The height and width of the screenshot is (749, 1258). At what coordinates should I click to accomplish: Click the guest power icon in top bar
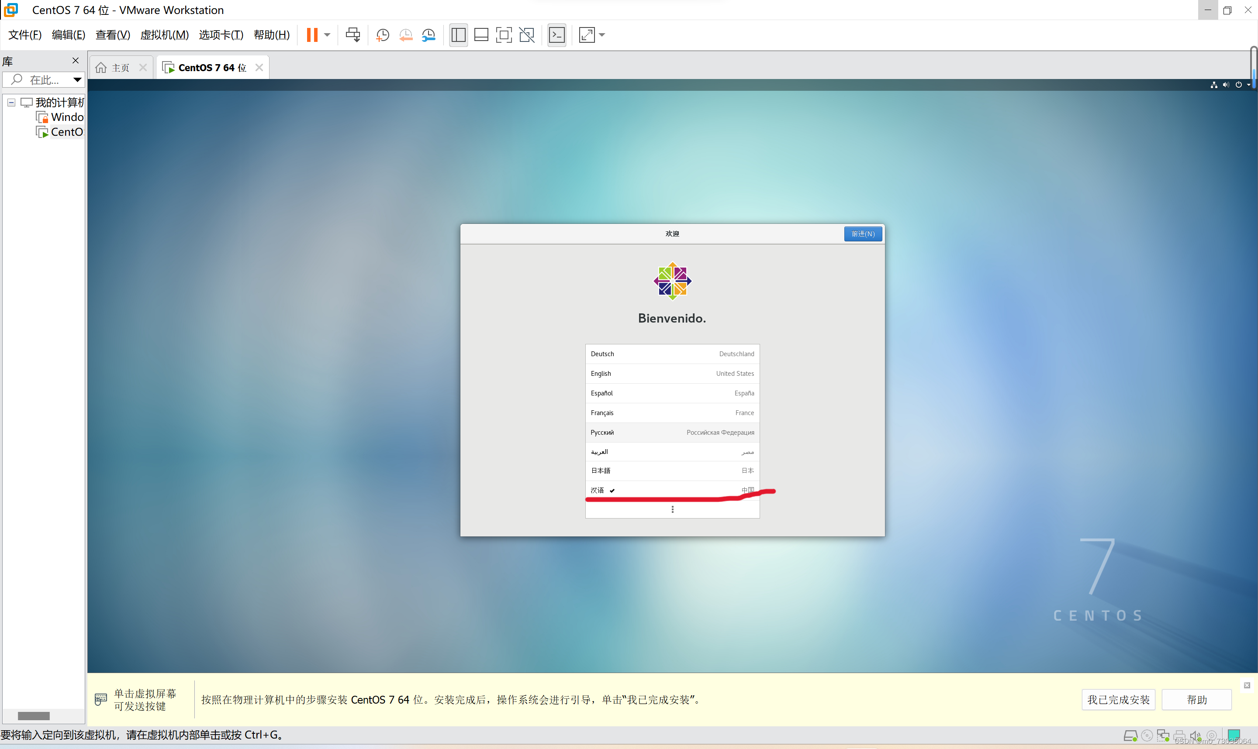[x=1238, y=85]
